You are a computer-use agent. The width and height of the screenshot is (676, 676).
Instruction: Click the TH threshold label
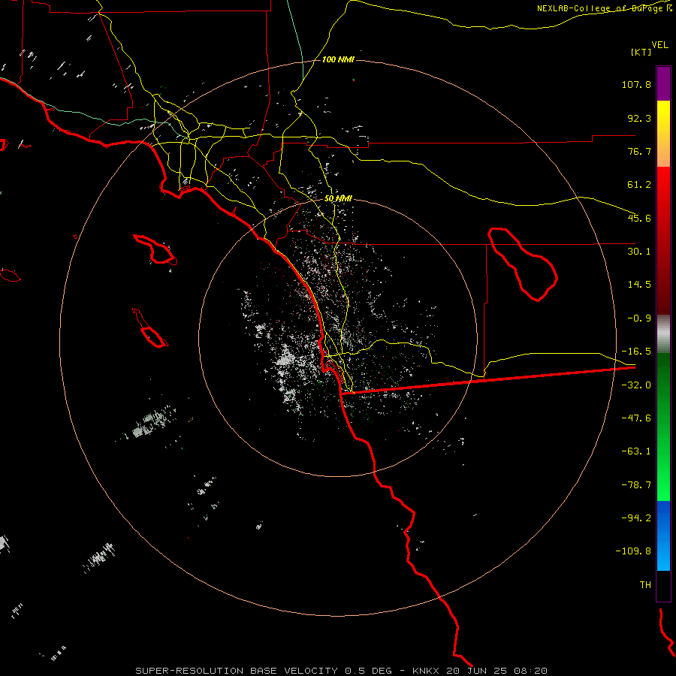click(x=645, y=585)
